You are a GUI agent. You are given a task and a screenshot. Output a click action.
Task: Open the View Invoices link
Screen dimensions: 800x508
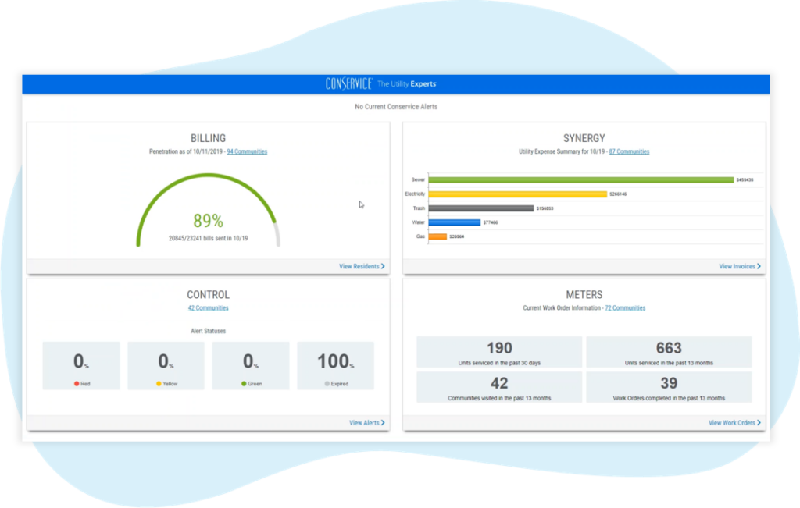[740, 266]
